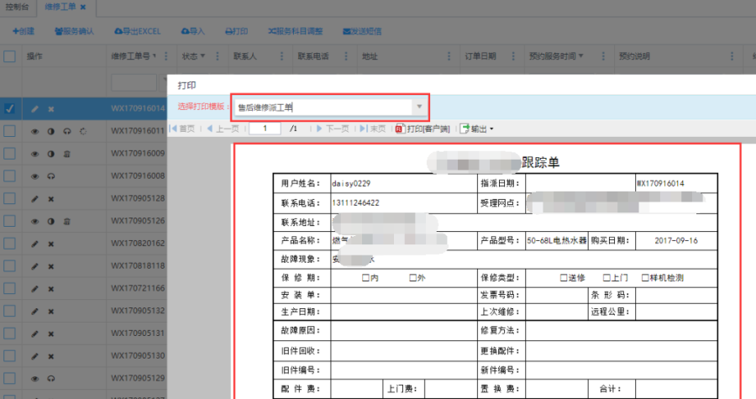Click the pencil edit icon for WX170916014

[34, 109]
